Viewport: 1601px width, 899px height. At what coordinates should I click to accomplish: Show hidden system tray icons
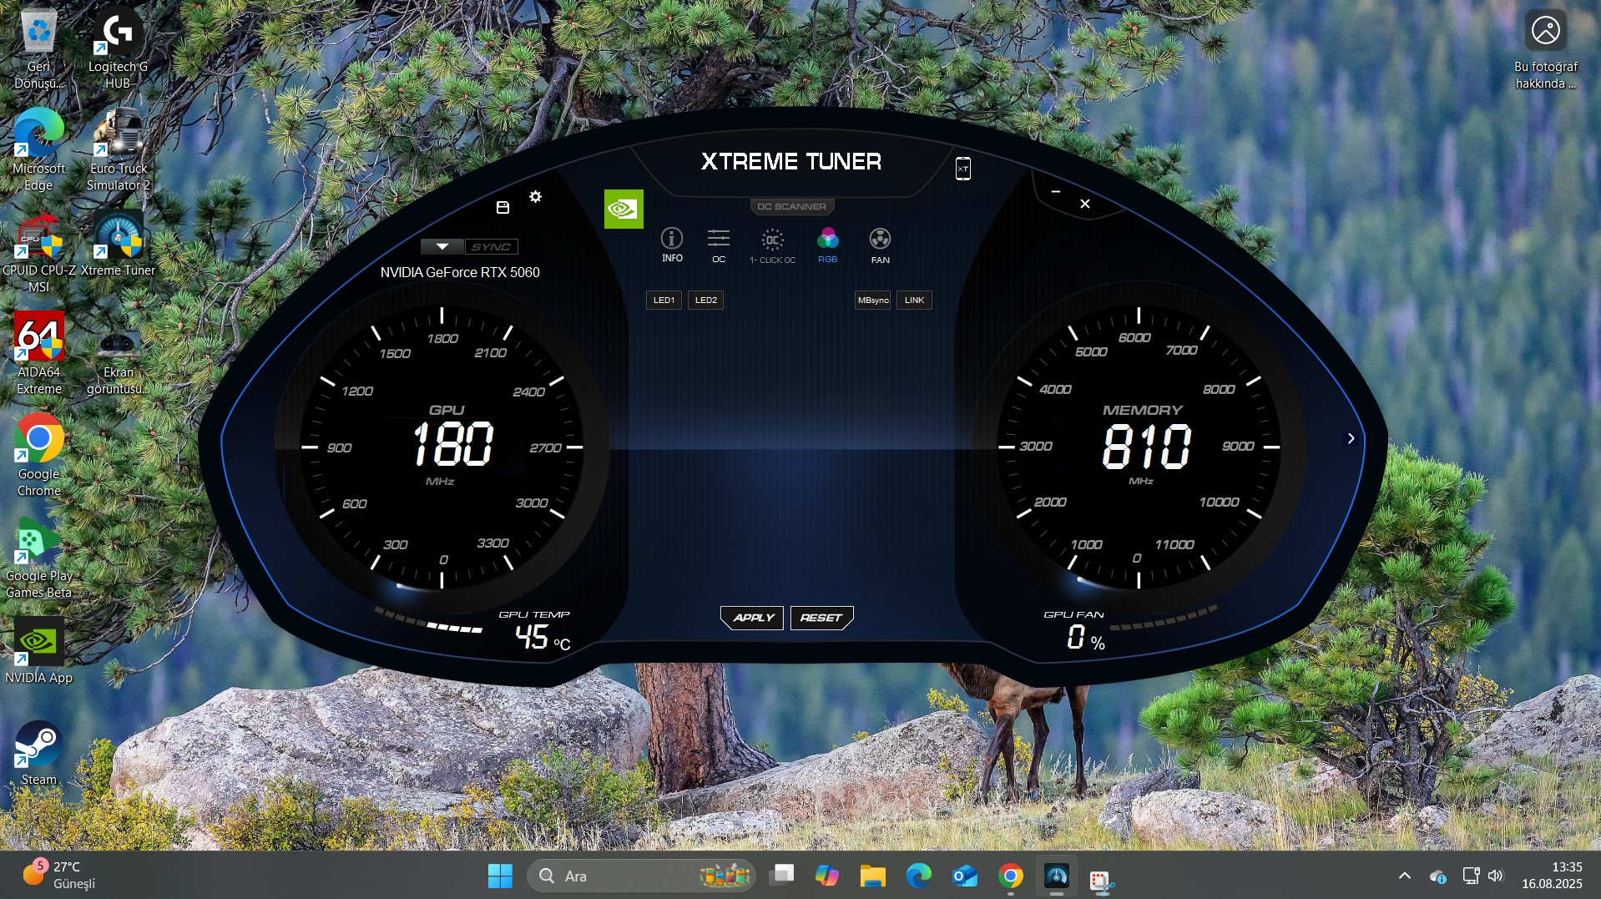[1404, 876]
